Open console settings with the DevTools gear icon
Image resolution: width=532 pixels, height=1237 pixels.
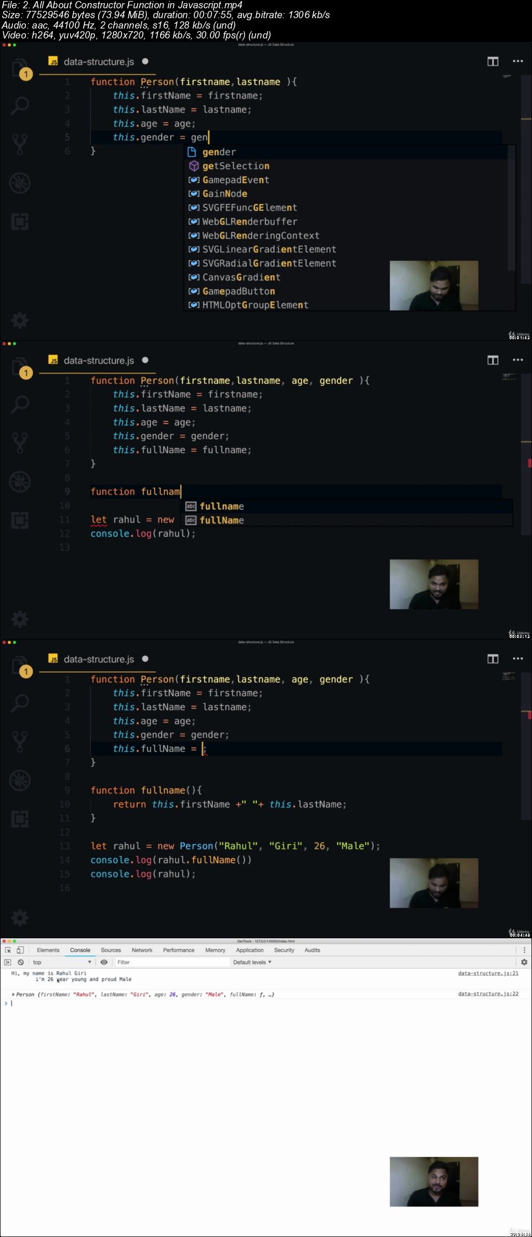click(524, 962)
